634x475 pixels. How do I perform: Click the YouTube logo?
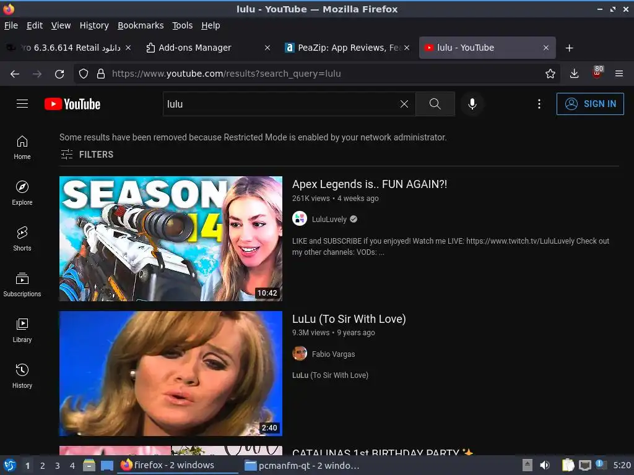[72, 104]
